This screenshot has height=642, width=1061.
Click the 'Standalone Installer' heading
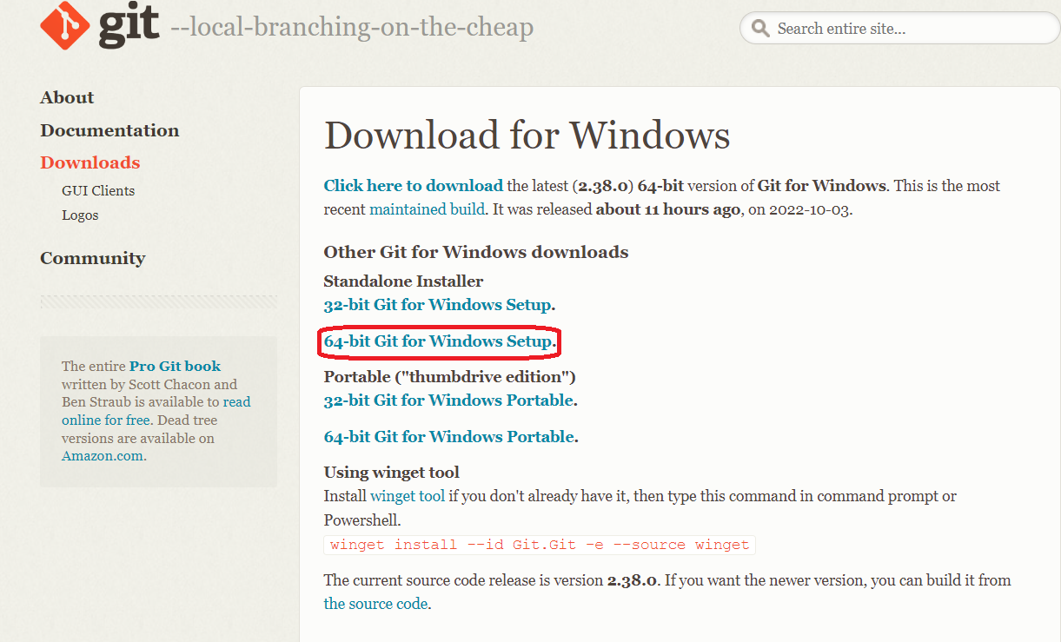403,281
